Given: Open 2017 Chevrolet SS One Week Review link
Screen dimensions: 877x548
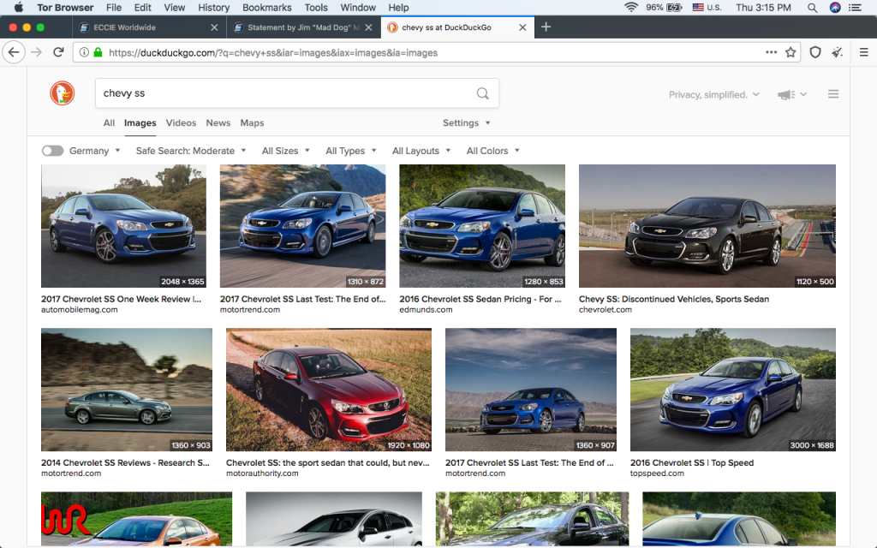Looking at the screenshot, I should (121, 299).
